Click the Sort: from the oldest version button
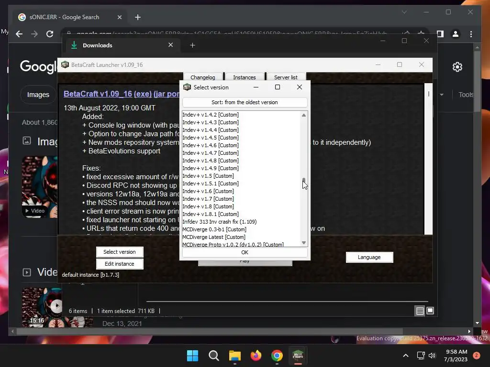This screenshot has width=490, height=367. pos(245,102)
